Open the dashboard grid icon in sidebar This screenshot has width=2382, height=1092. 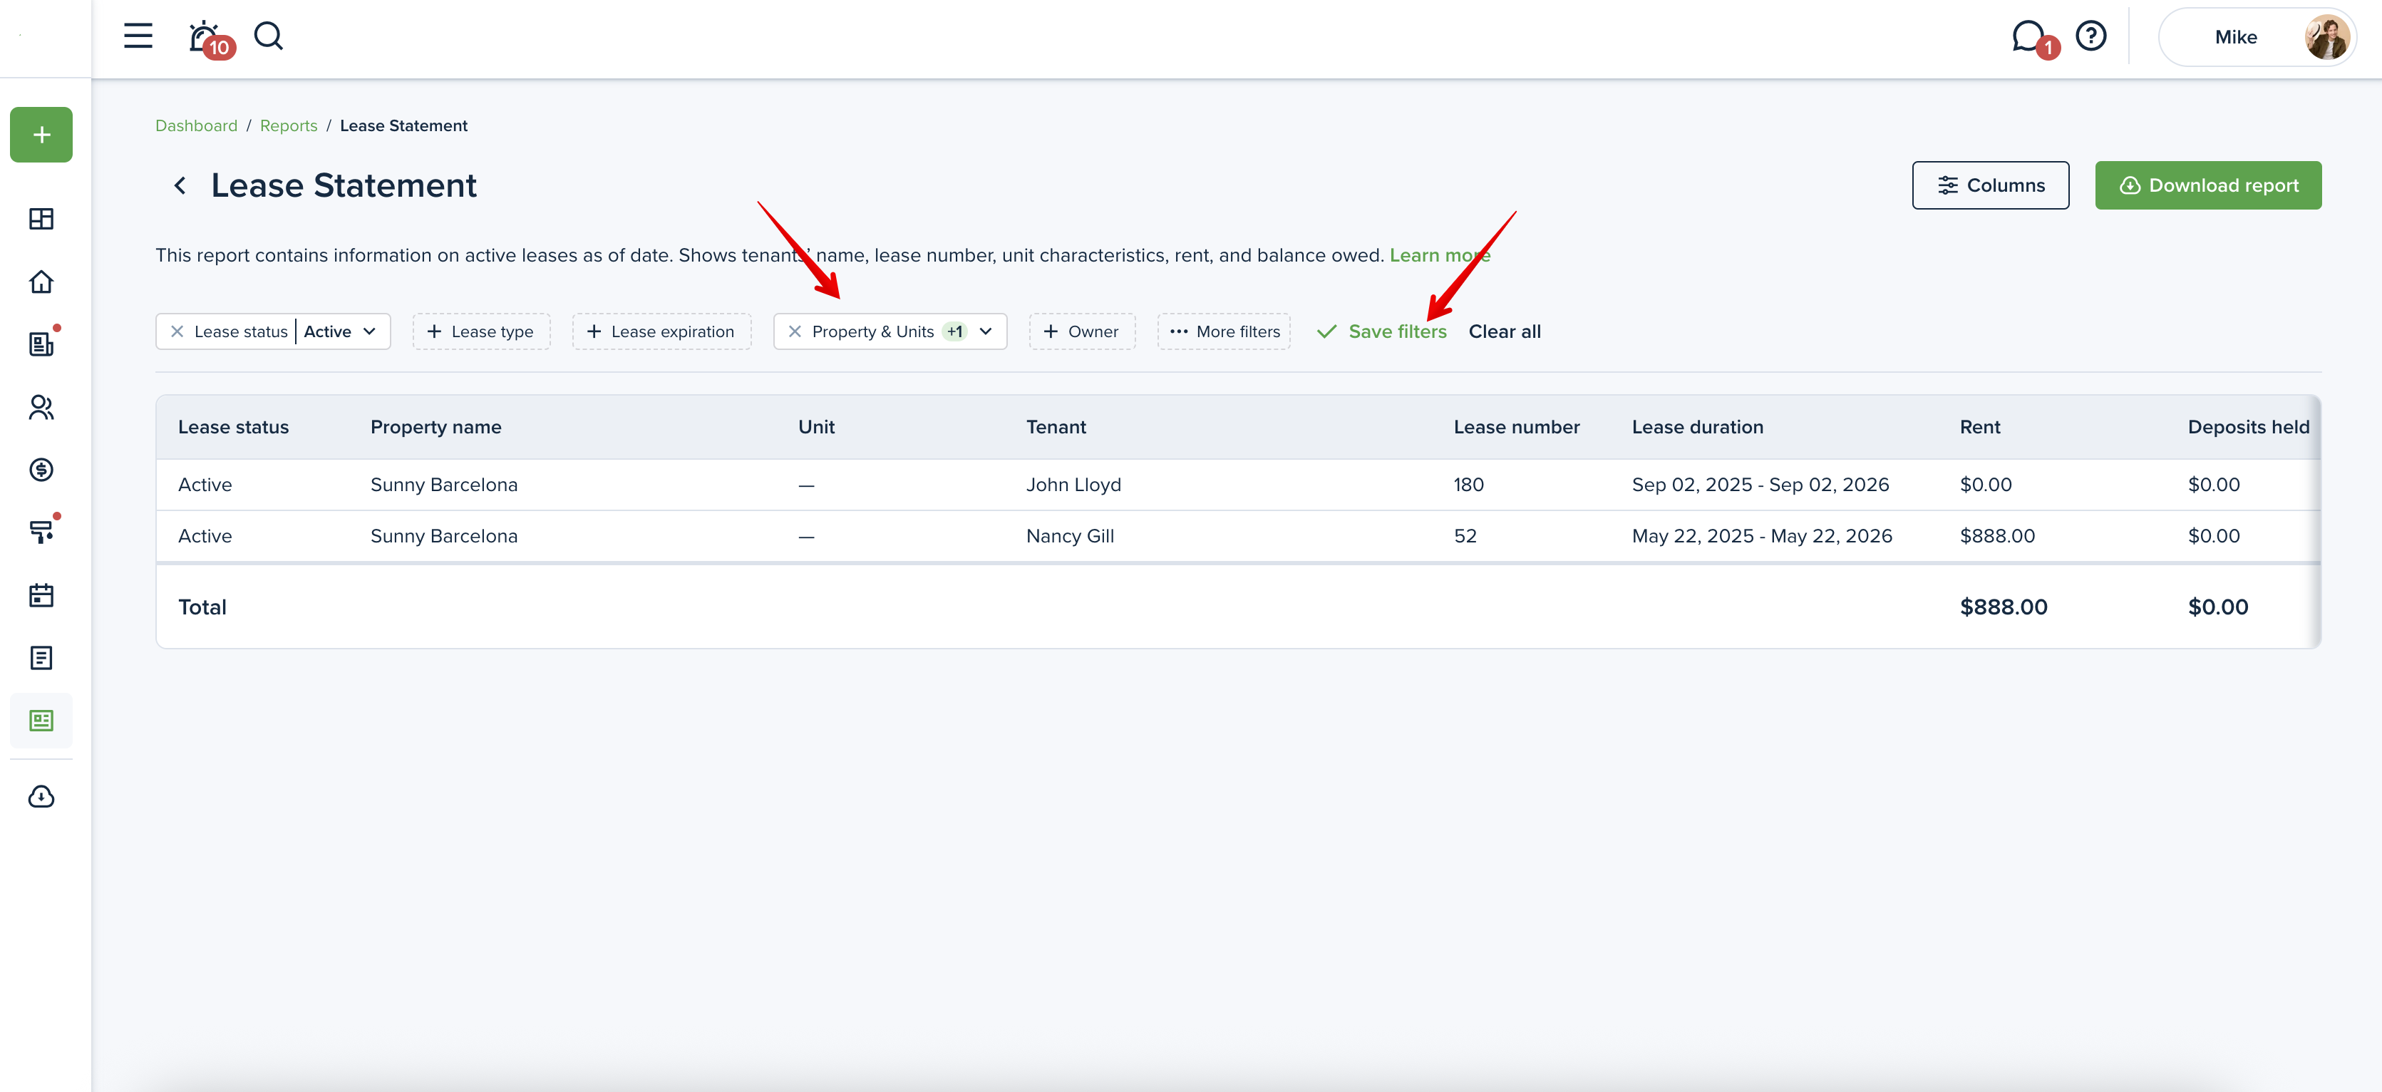point(41,219)
